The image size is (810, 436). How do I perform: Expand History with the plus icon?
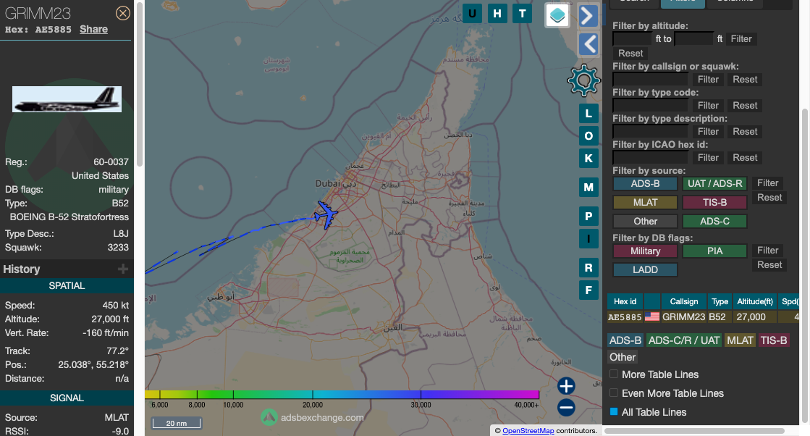(123, 269)
